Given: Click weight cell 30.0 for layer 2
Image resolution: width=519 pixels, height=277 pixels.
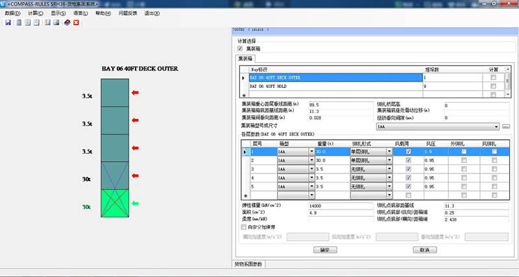Looking at the screenshot, I should tap(332, 160).
